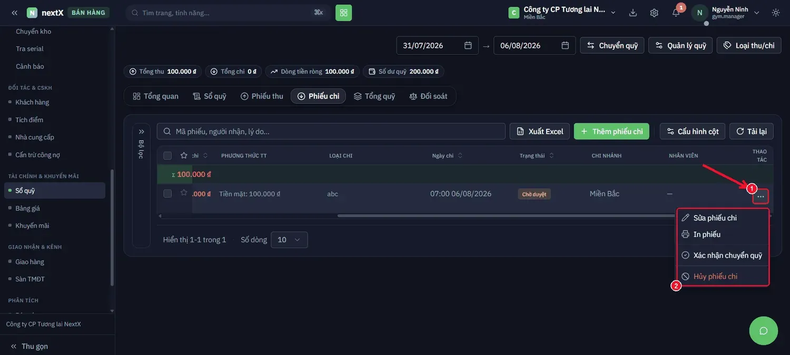790x355 pixels.
Task: Toggle select-all checkbox in table header
Action: pyautogui.click(x=167, y=155)
